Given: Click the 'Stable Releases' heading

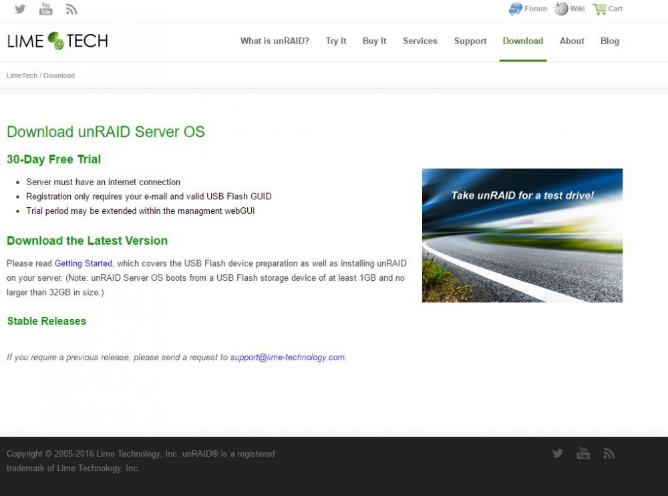Looking at the screenshot, I should tap(47, 321).
